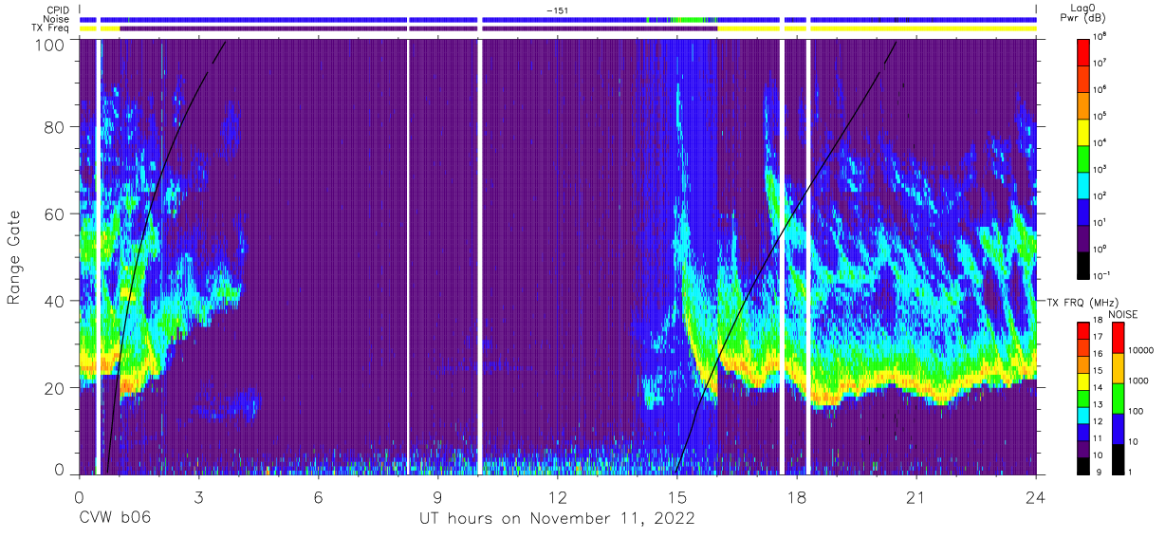Click the 'Lag0 Pwr (dB)' colorbar title
The width and height of the screenshot is (1165, 538).
click(x=1083, y=12)
